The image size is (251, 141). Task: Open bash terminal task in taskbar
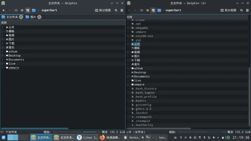click(157, 138)
